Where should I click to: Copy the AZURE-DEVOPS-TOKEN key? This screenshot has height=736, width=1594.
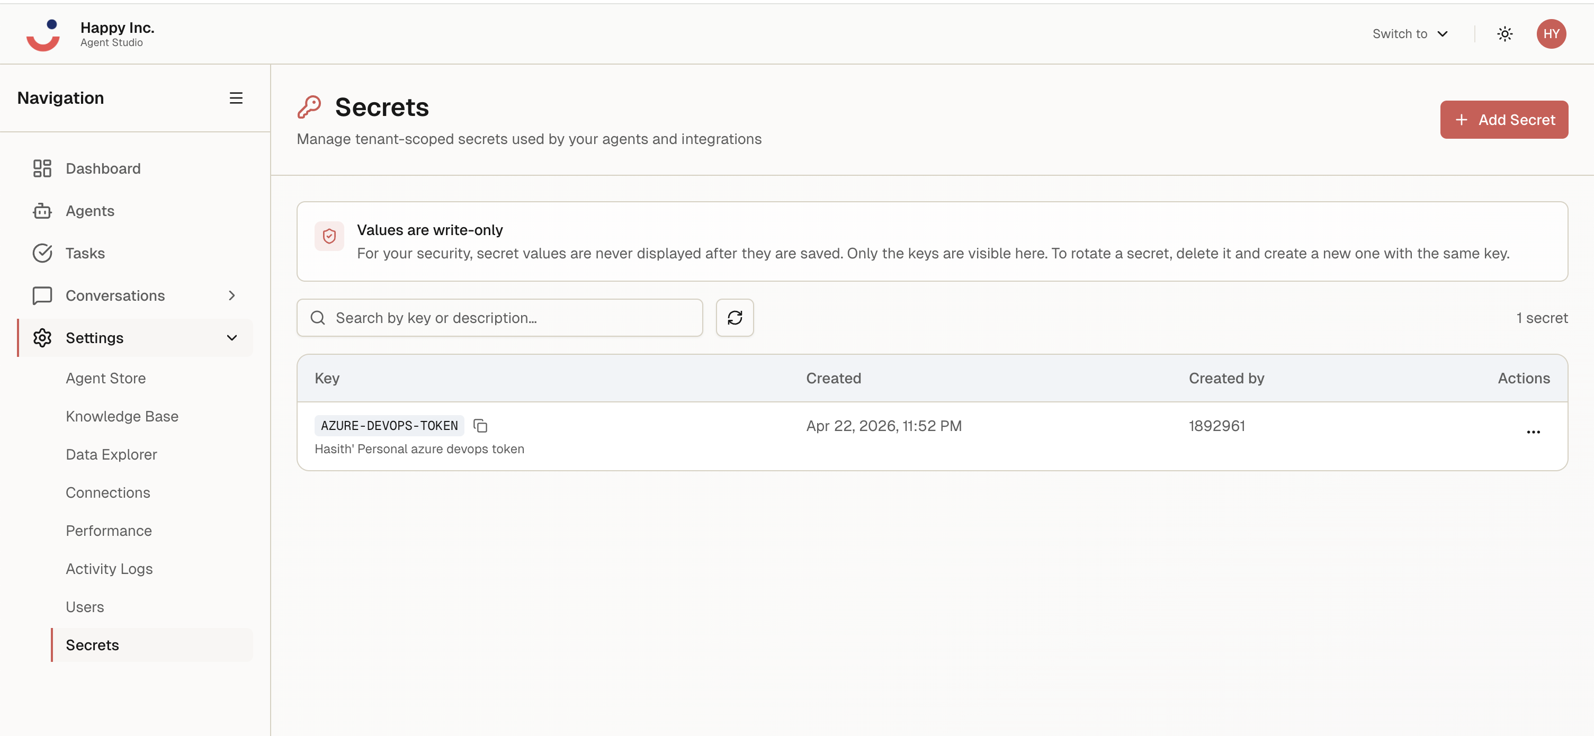(481, 426)
